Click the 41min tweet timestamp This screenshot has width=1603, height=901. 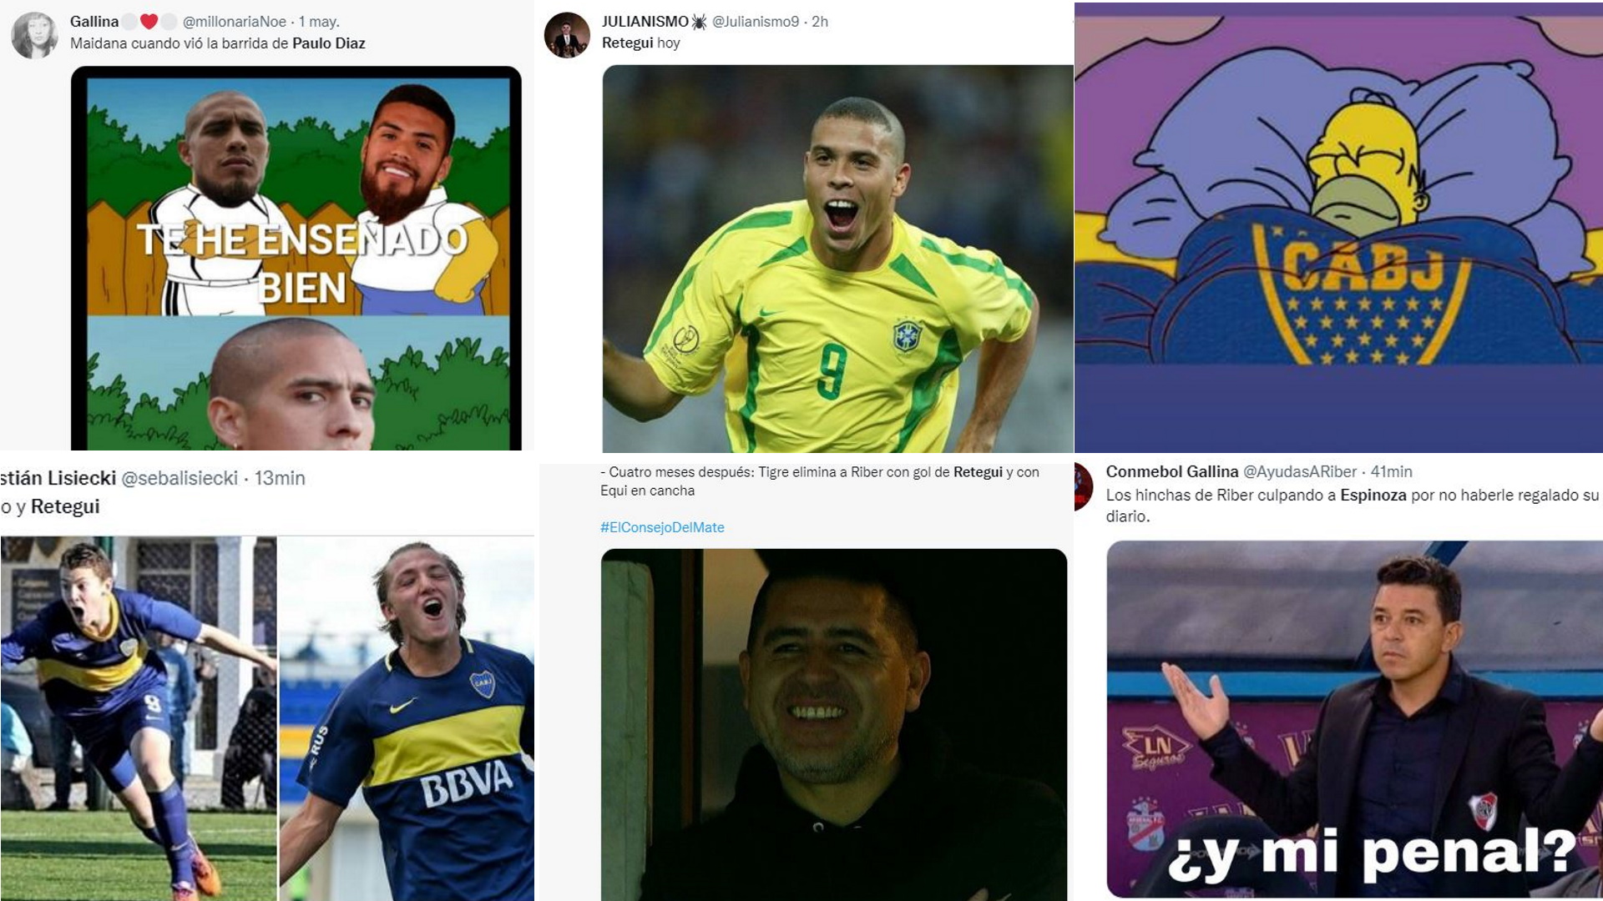(1392, 471)
